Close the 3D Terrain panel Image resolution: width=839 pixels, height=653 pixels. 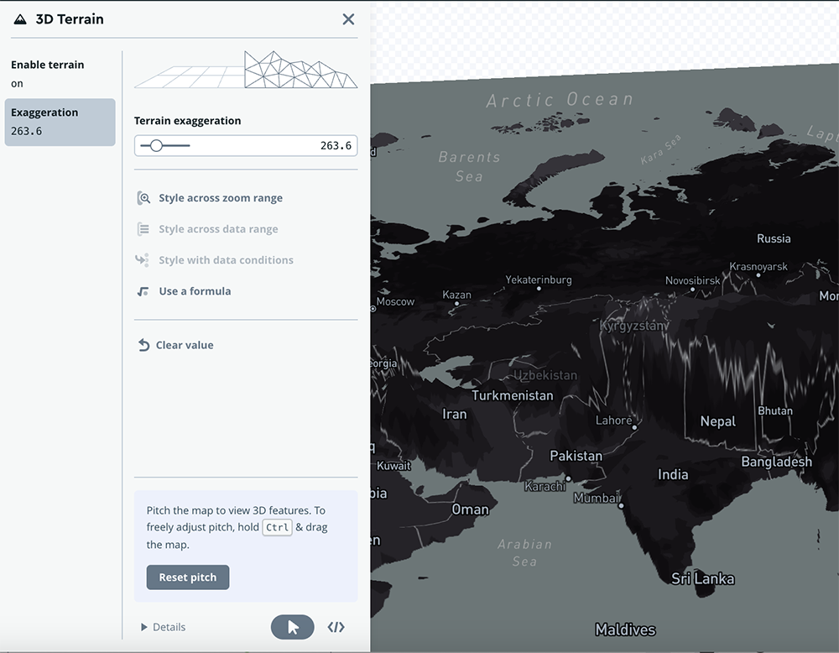348,18
